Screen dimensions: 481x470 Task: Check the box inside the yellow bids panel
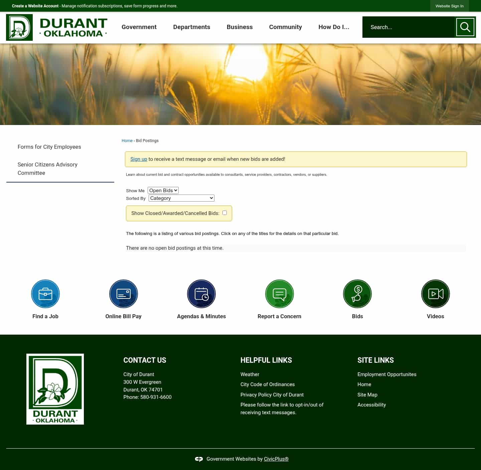point(224,213)
